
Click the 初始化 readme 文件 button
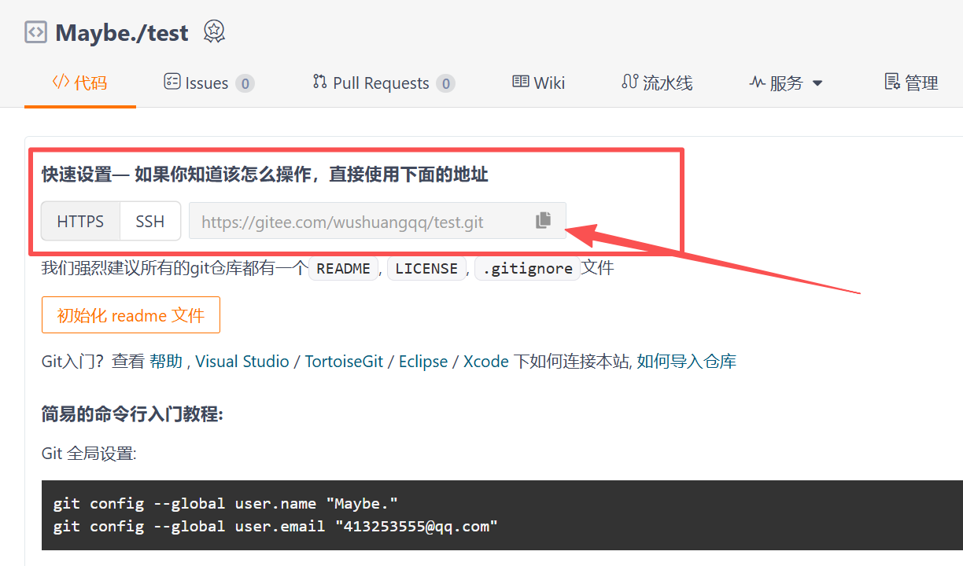point(131,315)
